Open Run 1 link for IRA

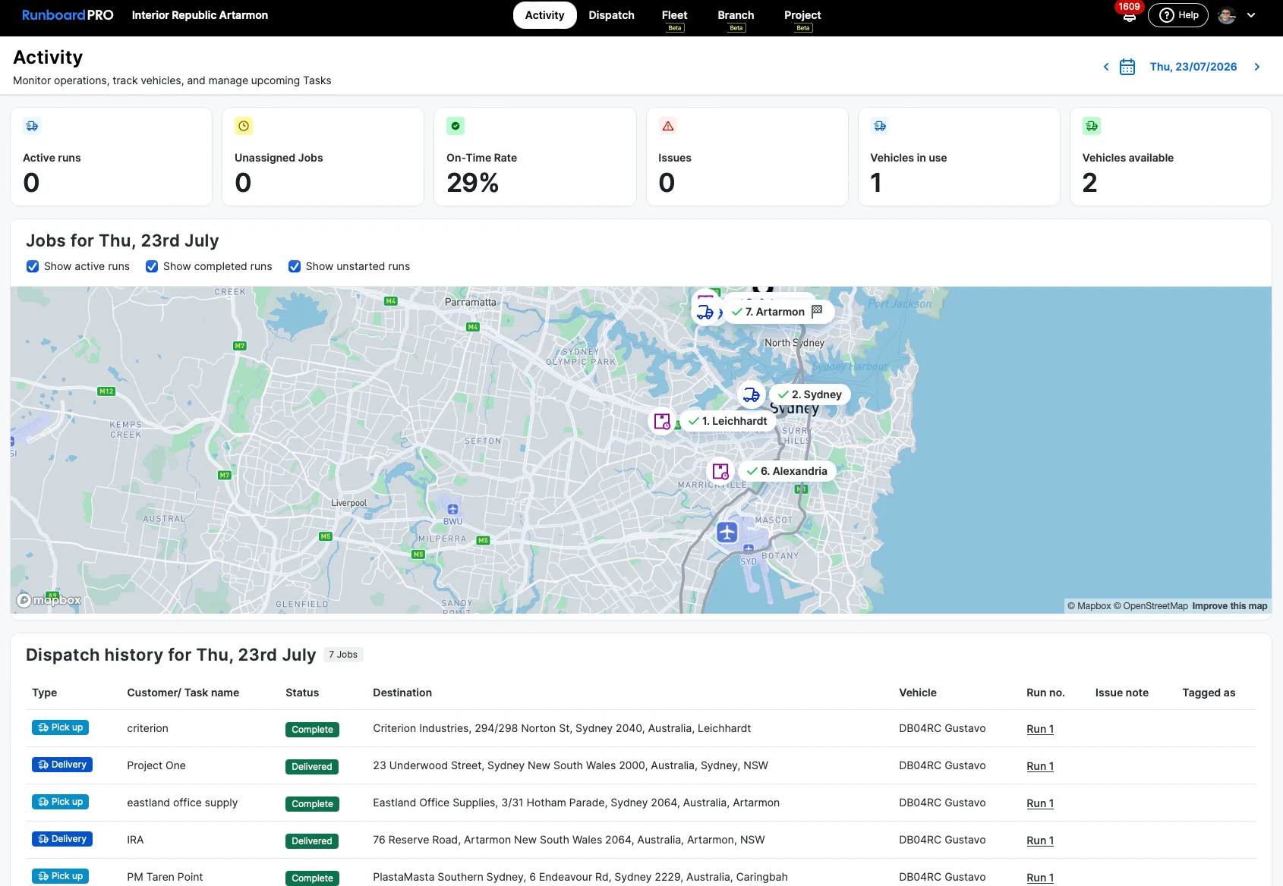1040,840
